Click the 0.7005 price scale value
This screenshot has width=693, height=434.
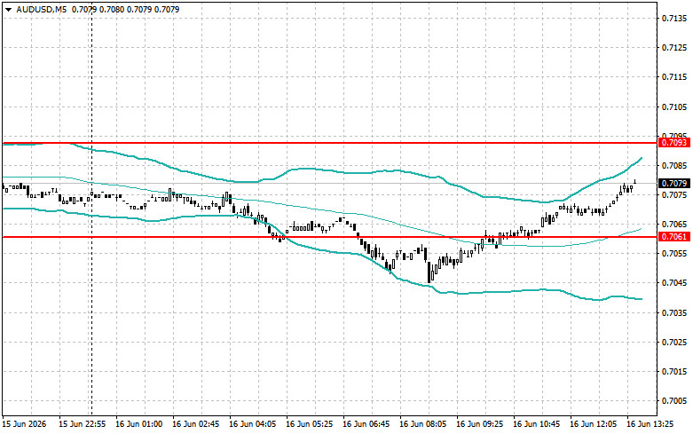[x=674, y=401]
